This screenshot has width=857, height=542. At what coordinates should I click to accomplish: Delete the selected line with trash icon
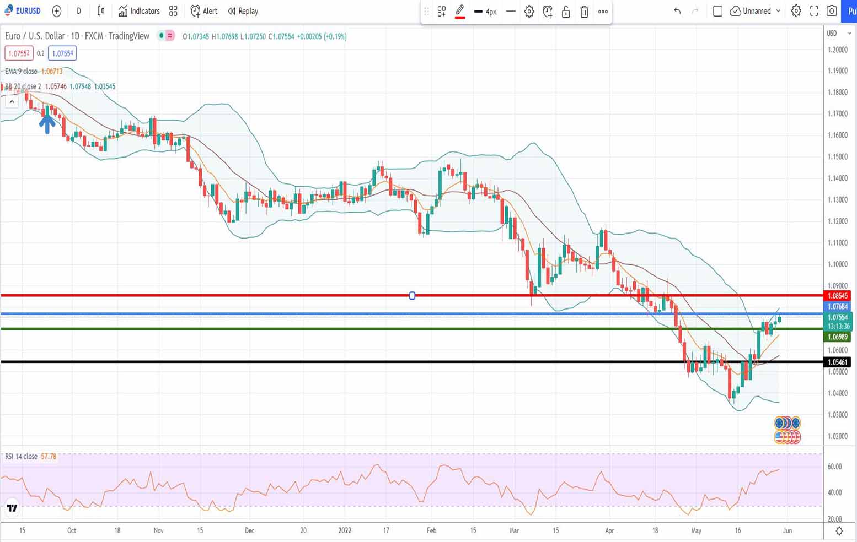tap(585, 12)
